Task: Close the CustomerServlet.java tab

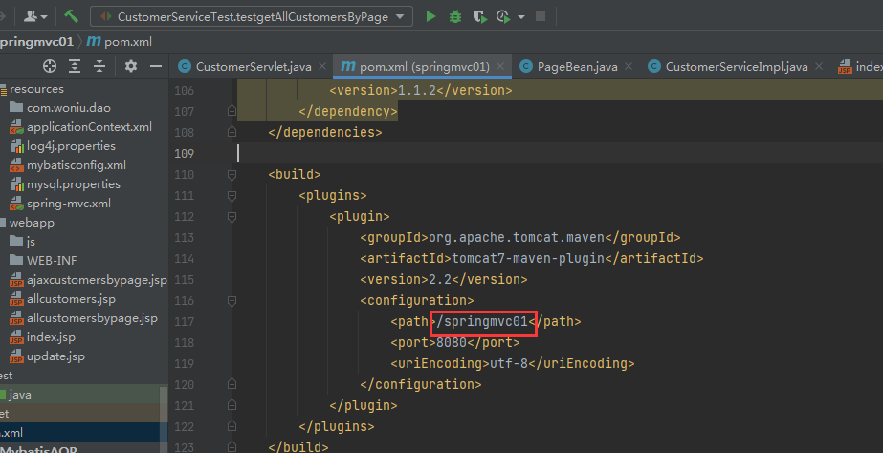Action: point(322,66)
